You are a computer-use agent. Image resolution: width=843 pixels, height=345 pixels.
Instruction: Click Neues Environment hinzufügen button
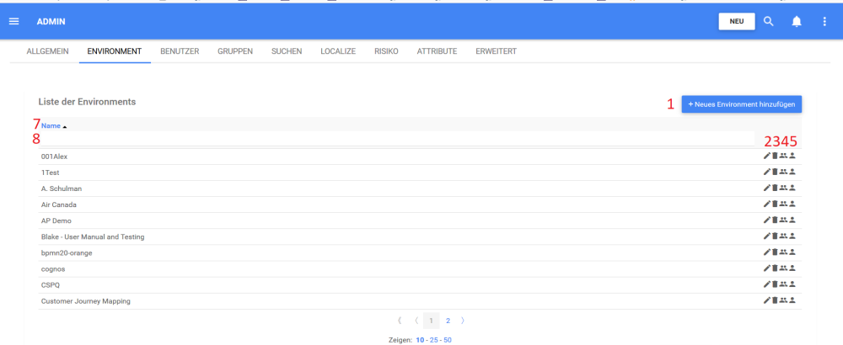[741, 104]
